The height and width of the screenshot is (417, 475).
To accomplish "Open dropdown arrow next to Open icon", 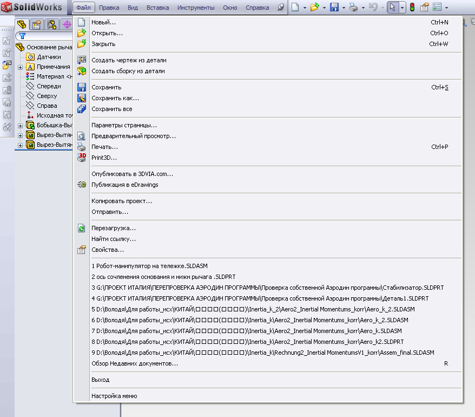I will pos(324,8).
